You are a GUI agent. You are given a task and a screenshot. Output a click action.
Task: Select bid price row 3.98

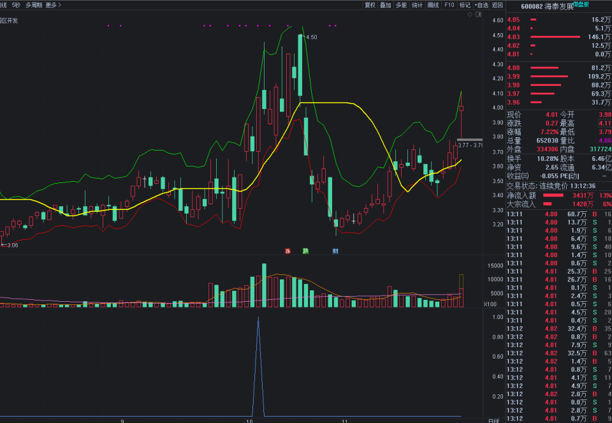click(x=558, y=85)
